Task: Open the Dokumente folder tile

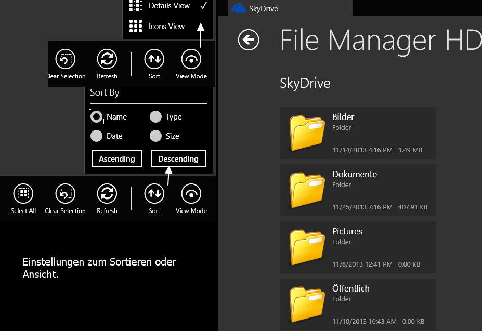Action: click(x=358, y=190)
